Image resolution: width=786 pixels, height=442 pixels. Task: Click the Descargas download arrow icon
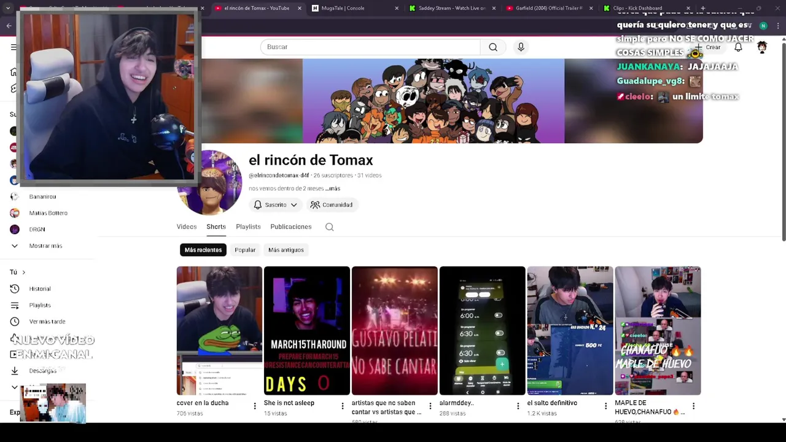(x=15, y=371)
